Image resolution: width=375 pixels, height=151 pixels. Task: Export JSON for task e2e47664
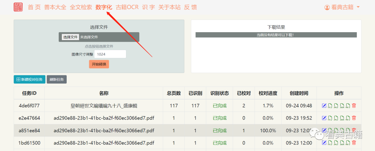click(x=342, y=118)
